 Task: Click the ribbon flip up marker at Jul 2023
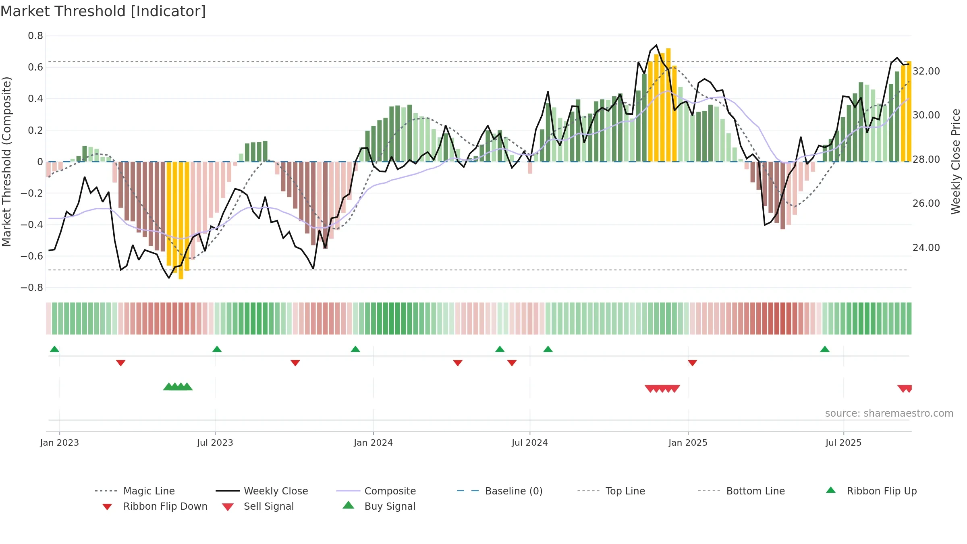217,349
